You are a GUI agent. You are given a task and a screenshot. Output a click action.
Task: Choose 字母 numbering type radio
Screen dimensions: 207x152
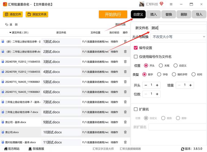click(159, 74)
